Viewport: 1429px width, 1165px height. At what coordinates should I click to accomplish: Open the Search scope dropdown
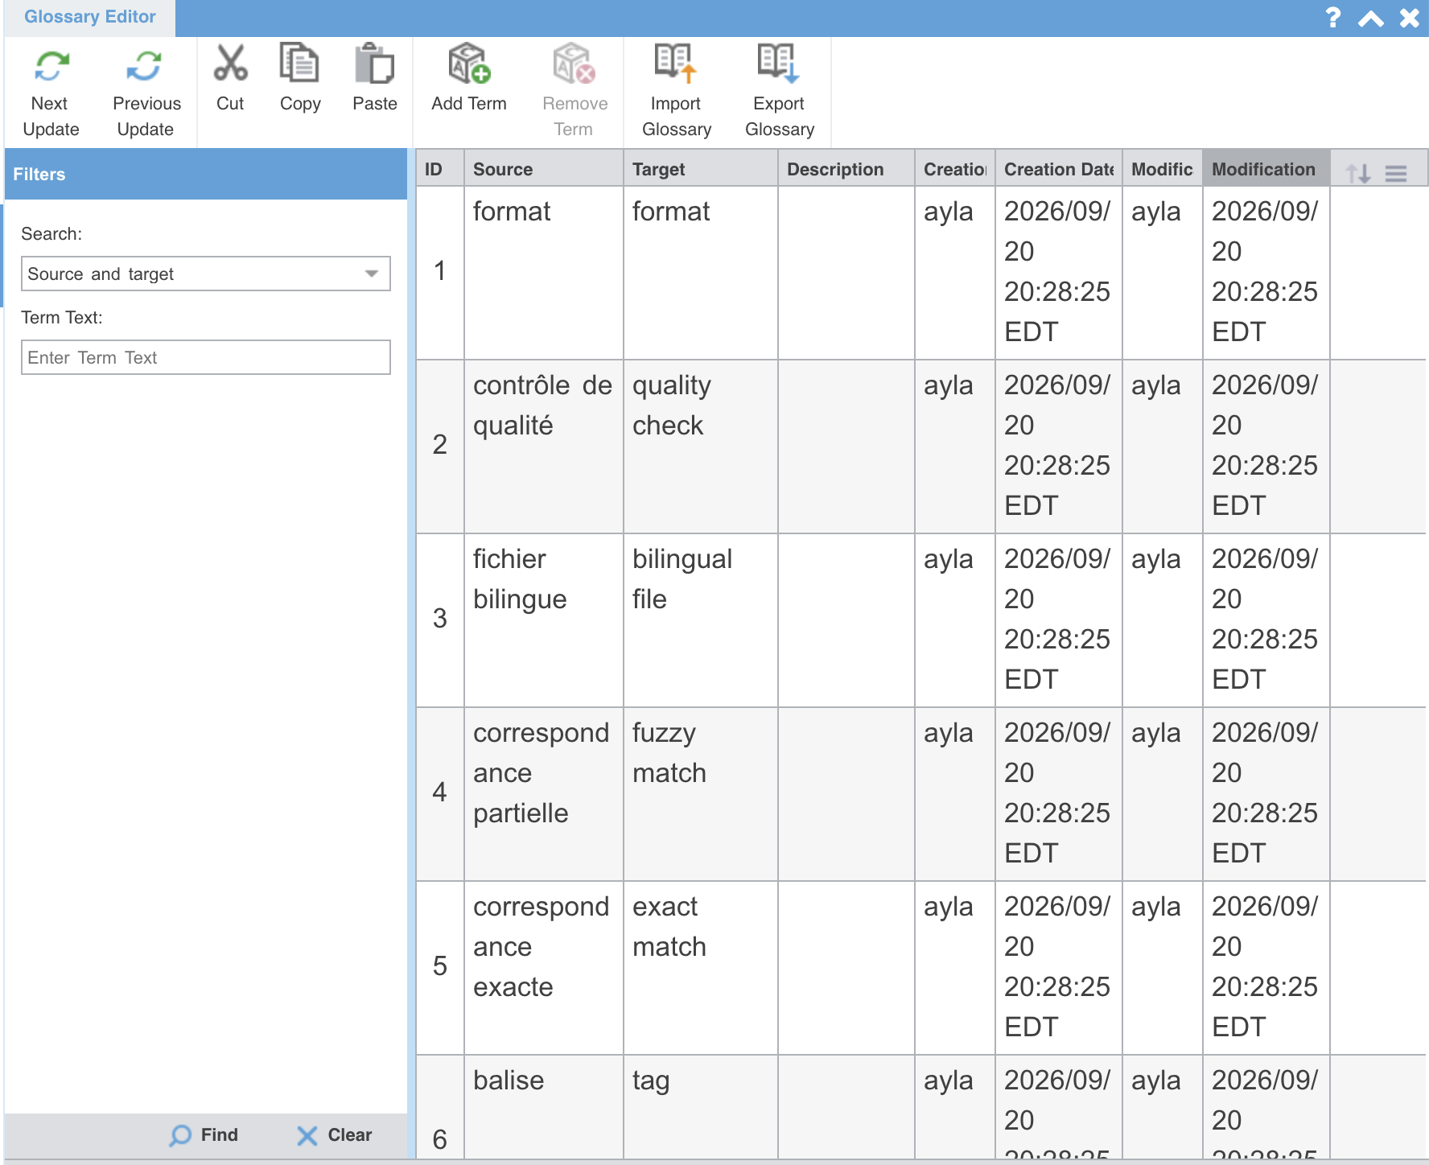pos(206,274)
